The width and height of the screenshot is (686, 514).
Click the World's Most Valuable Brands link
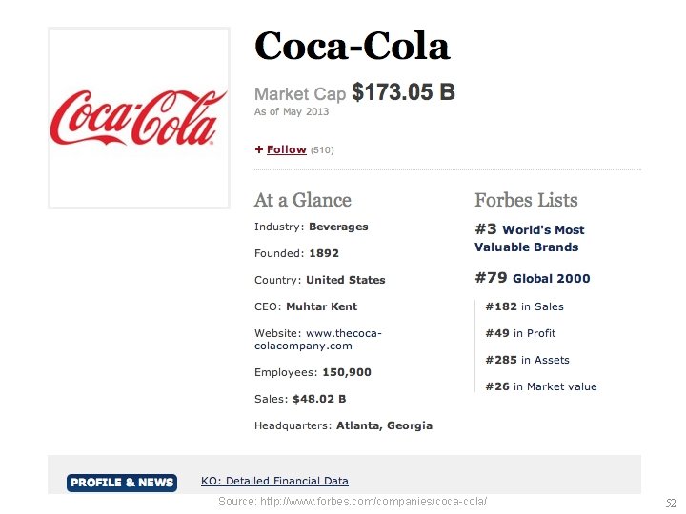pyautogui.click(x=529, y=238)
